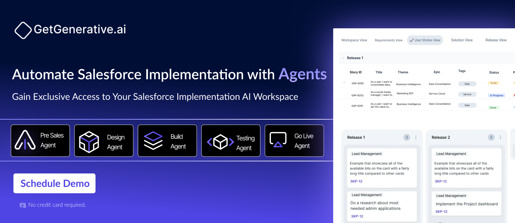This screenshot has height=223, width=515.
Task: Click the To Do status badge
Action: coord(493,83)
